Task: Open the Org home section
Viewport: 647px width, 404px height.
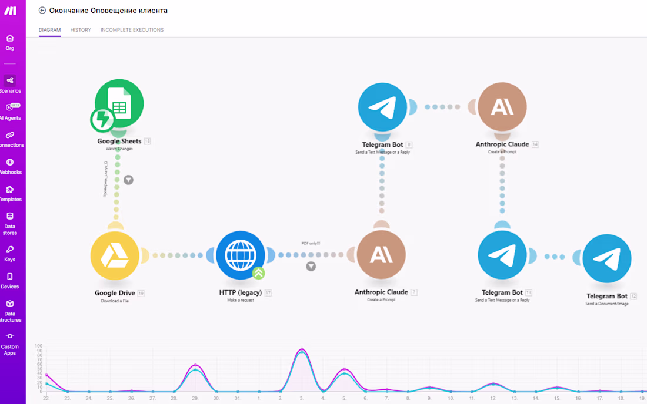Action: pos(10,43)
